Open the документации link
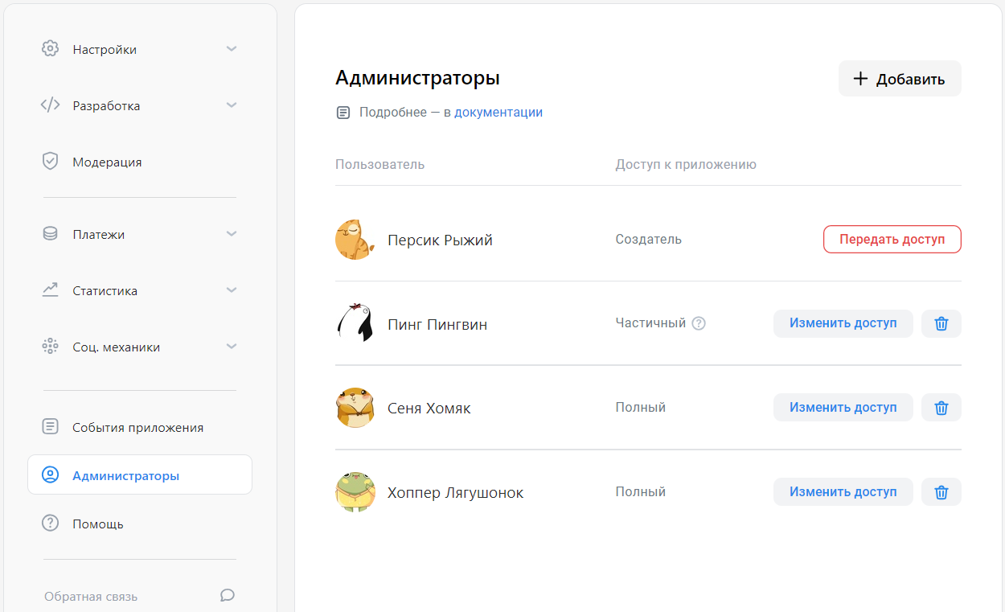 498,112
